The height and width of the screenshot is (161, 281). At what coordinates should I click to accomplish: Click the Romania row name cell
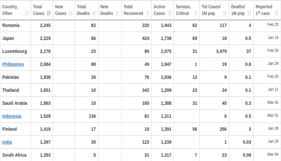[x=11, y=25]
